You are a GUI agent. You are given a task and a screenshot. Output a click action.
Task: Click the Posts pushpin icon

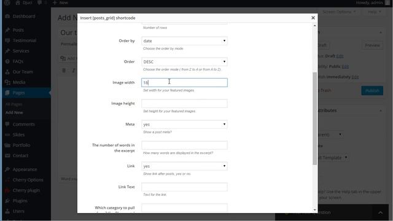click(x=7, y=30)
